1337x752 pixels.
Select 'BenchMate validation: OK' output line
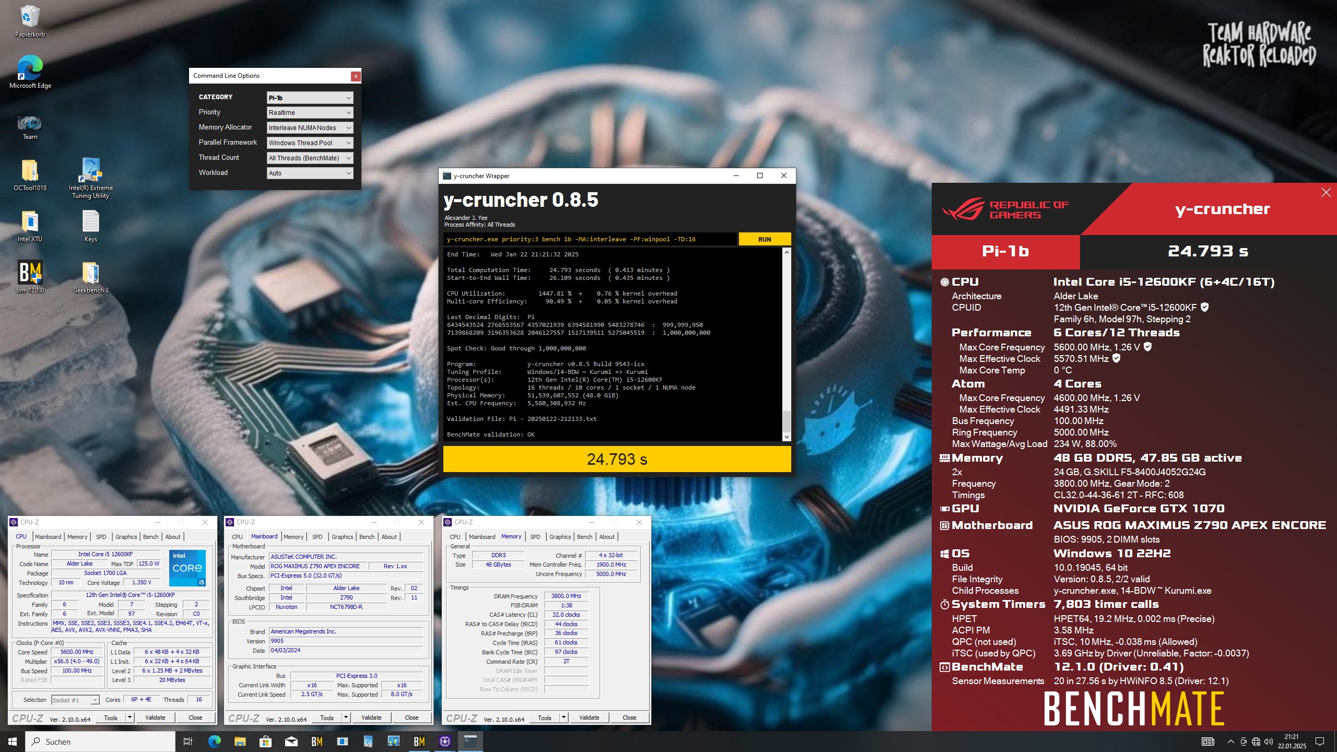[491, 434]
